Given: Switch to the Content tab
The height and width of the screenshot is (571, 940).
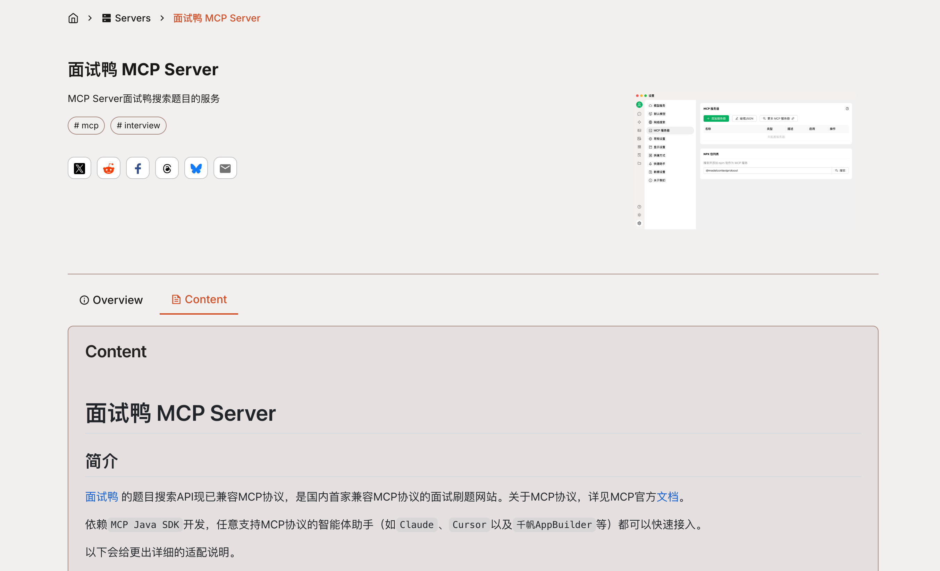Looking at the screenshot, I should pos(199,300).
